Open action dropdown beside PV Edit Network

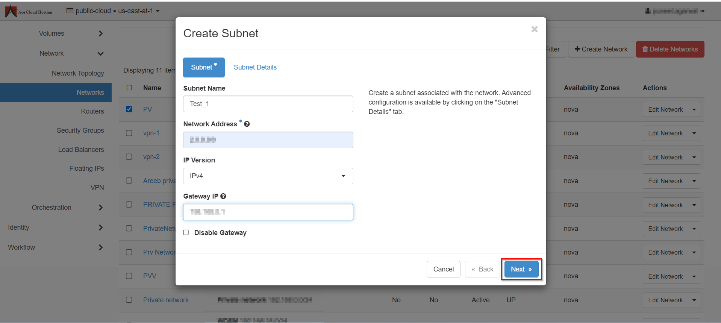coord(694,110)
